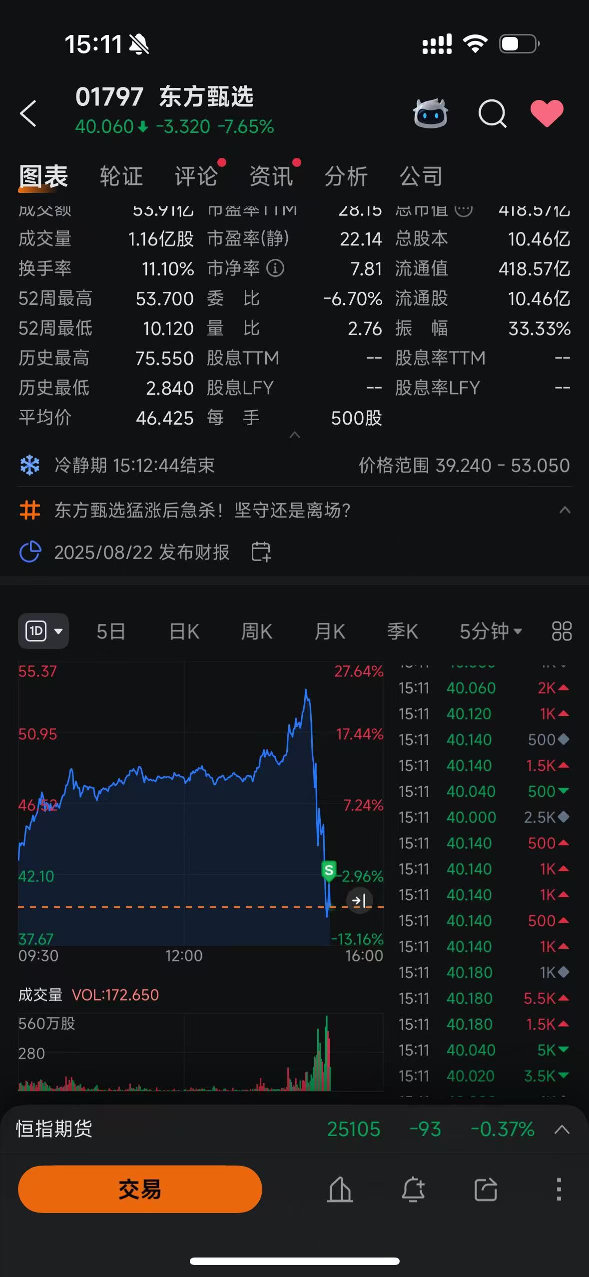Select the 日K chart period

pyautogui.click(x=184, y=632)
